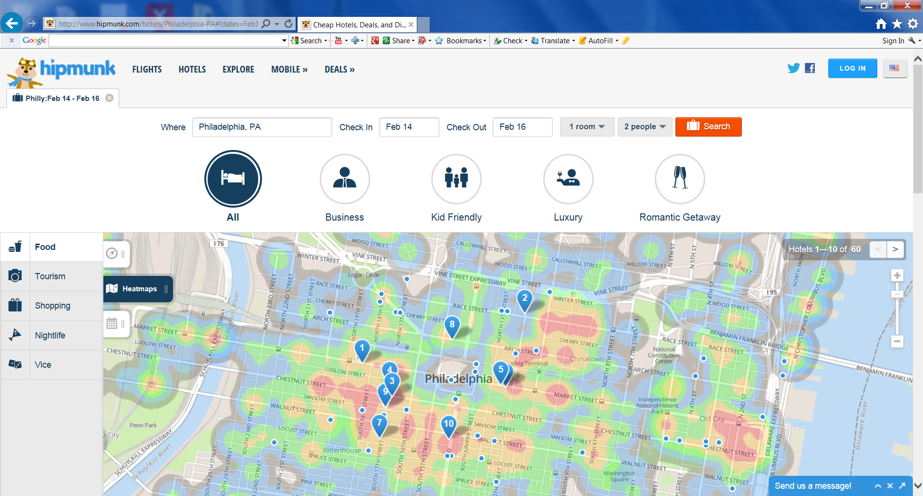Click hotel map pin number 8
Screen dimensions: 923x496
(x=452, y=325)
